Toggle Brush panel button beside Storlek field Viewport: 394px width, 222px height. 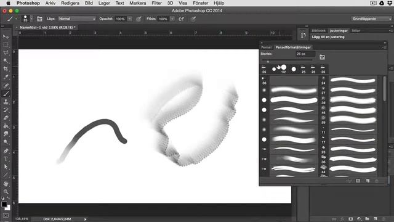(322, 57)
